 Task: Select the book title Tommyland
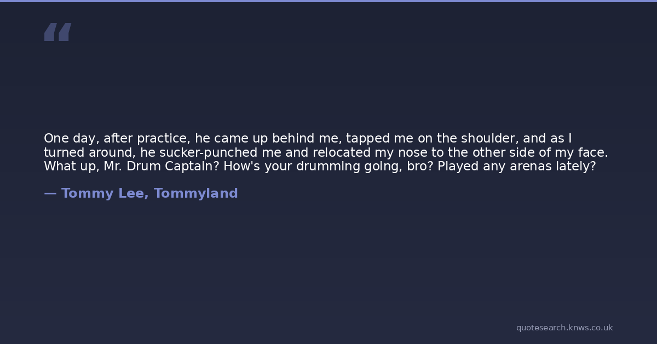point(195,193)
